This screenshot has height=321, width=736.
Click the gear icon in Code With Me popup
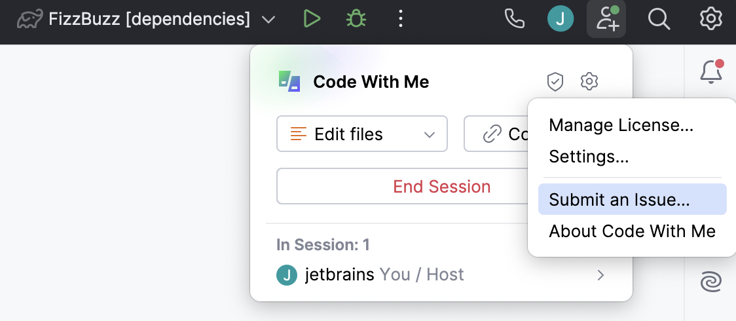click(589, 82)
